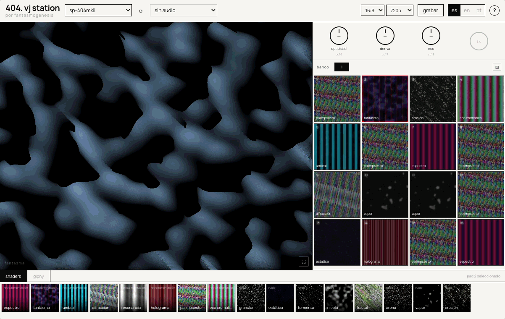Select pad 5 umbral thumbnail
Image resolution: width=505 pixels, height=319 pixels.
(337, 146)
